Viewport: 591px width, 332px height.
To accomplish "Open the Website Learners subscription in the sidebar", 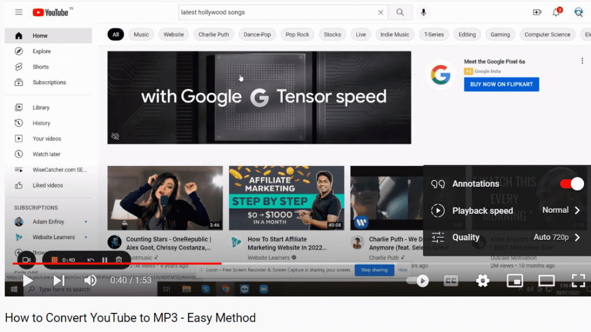I will point(48,237).
